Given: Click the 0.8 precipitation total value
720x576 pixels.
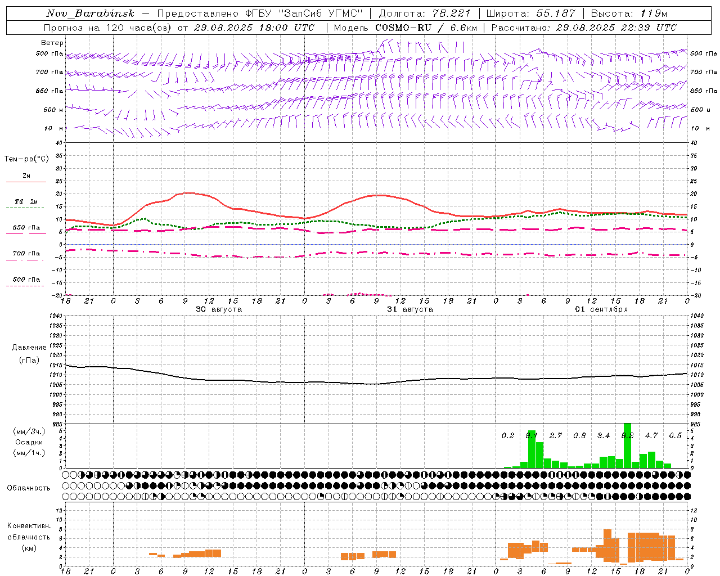Looking at the screenshot, I should (579, 435).
